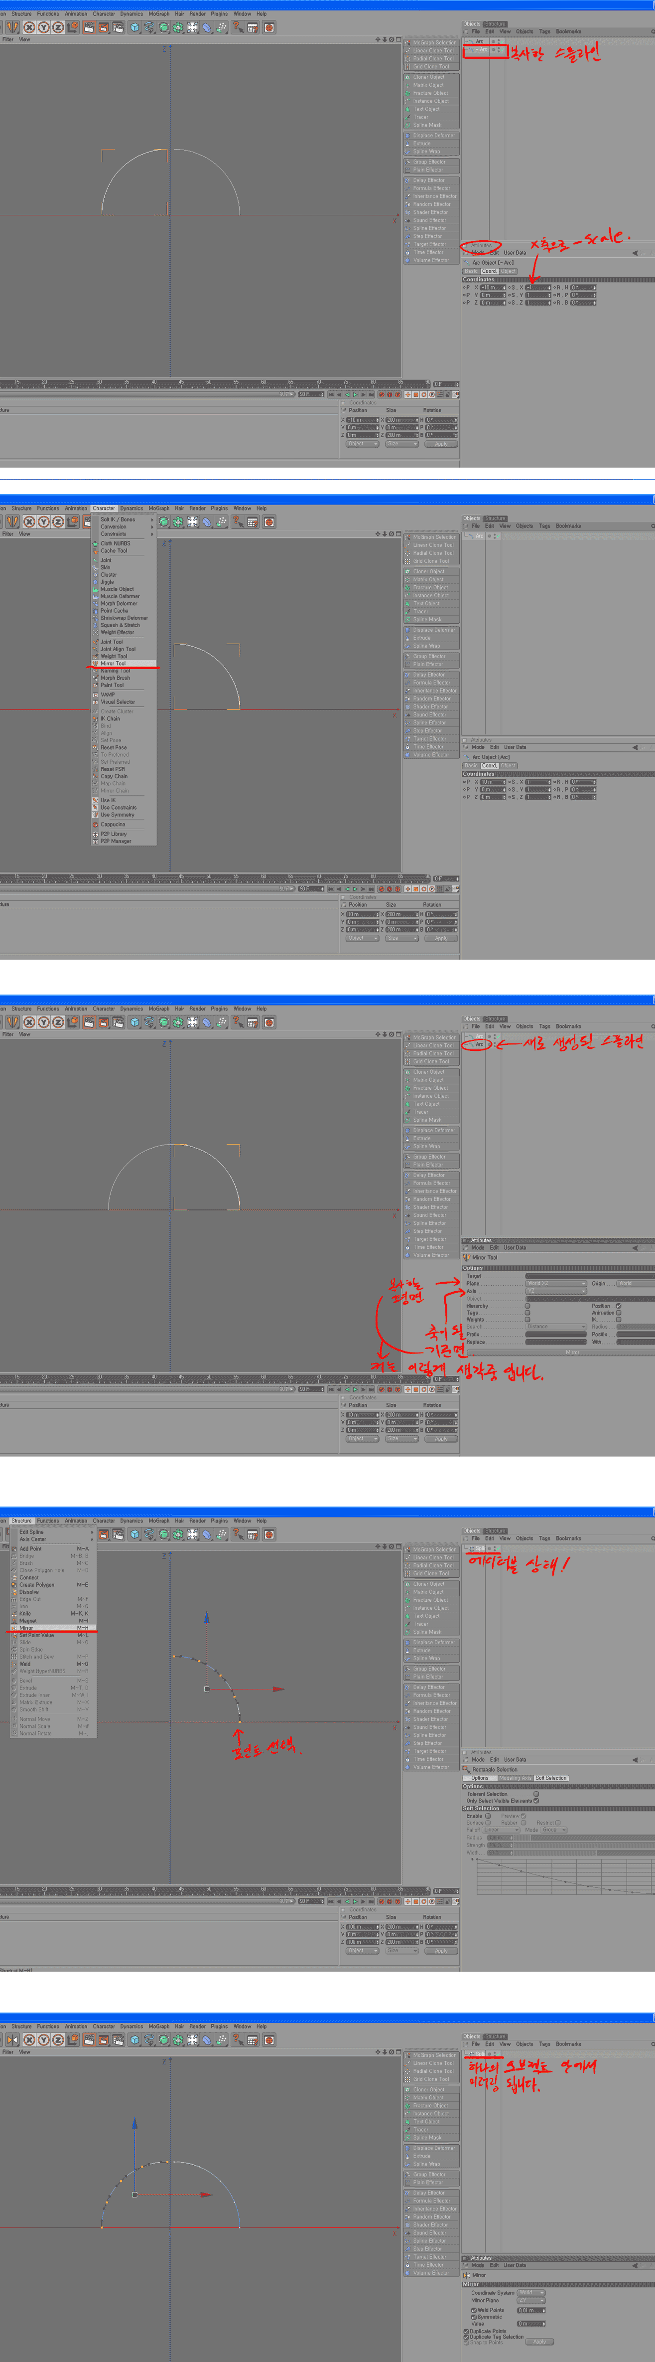Click Joint Tool icon in Character menu
The height and width of the screenshot is (2362, 655).
94,642
